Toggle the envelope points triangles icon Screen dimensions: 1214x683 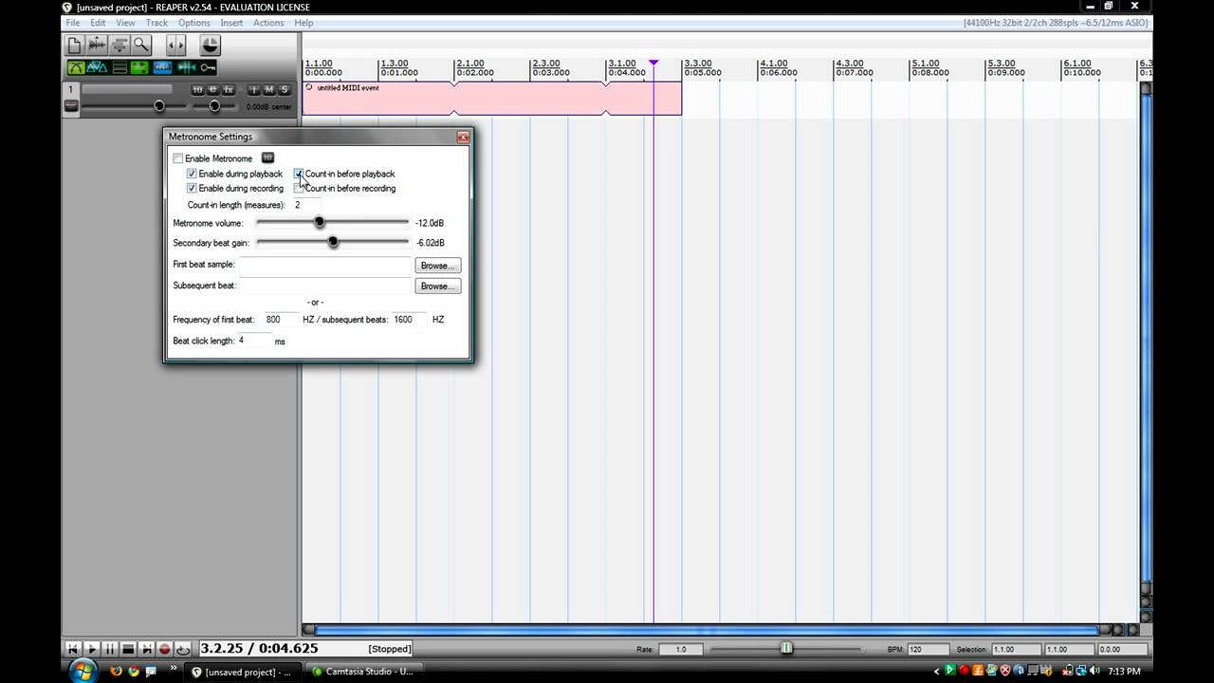coord(97,67)
